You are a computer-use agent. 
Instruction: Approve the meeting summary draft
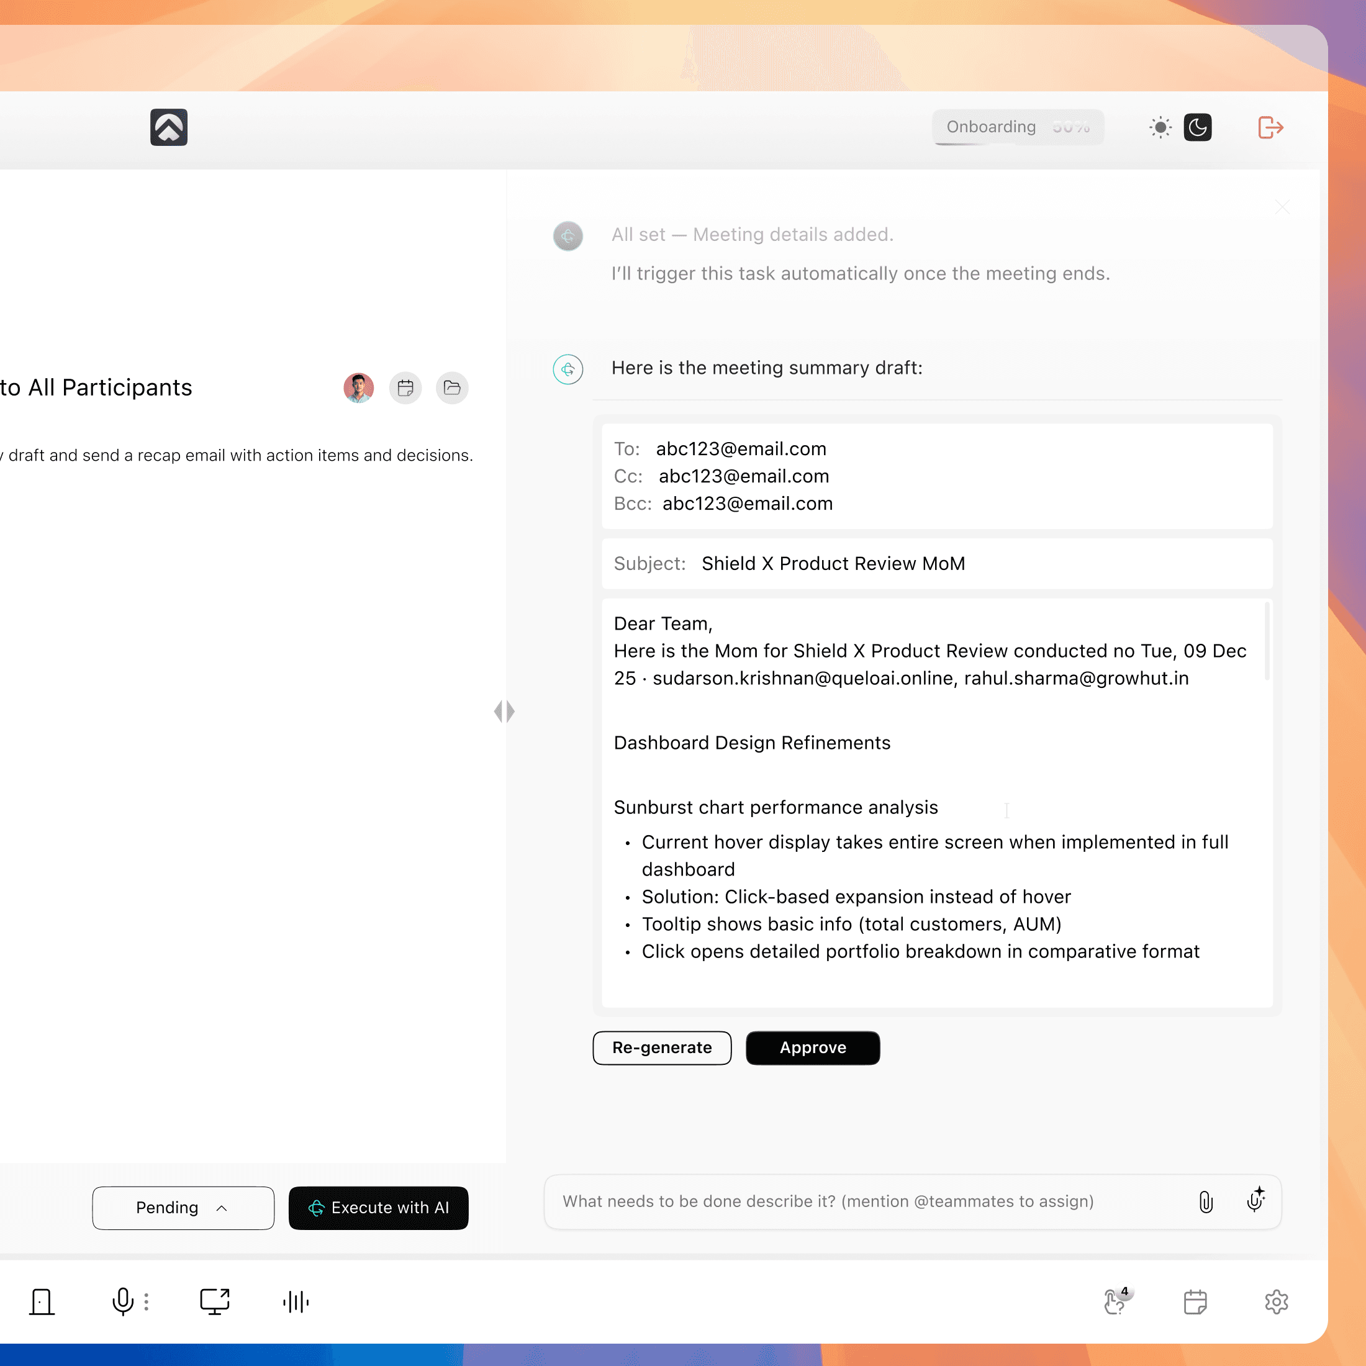coord(812,1047)
